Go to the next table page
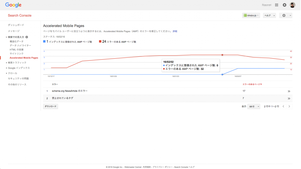301x169 pixels. [x=289, y=107]
